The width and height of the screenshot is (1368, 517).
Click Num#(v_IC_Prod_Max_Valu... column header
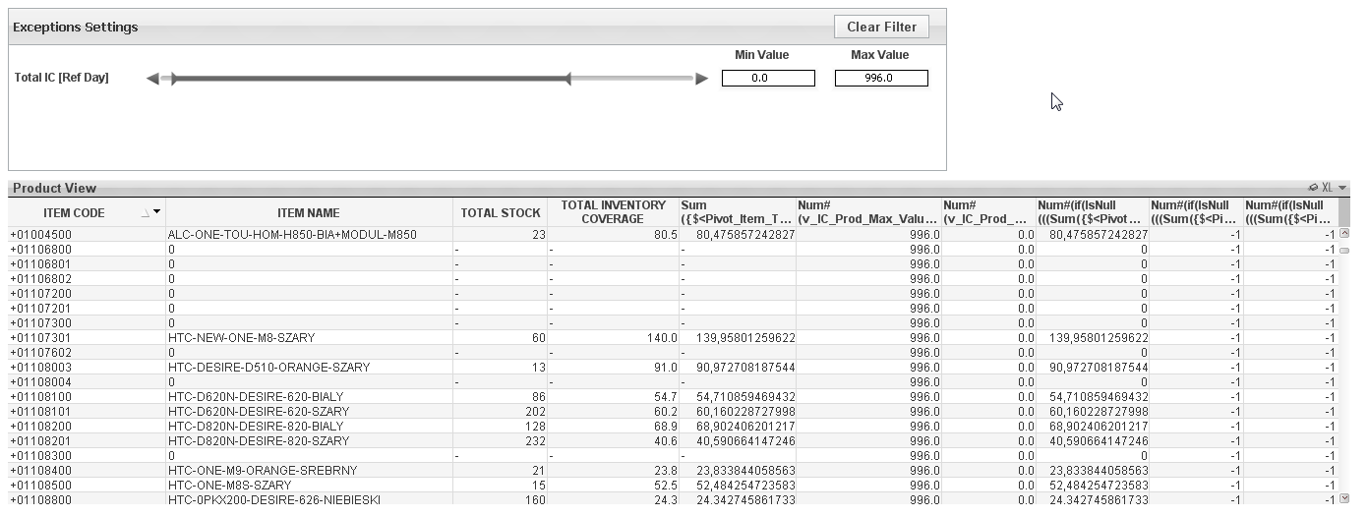(x=868, y=212)
